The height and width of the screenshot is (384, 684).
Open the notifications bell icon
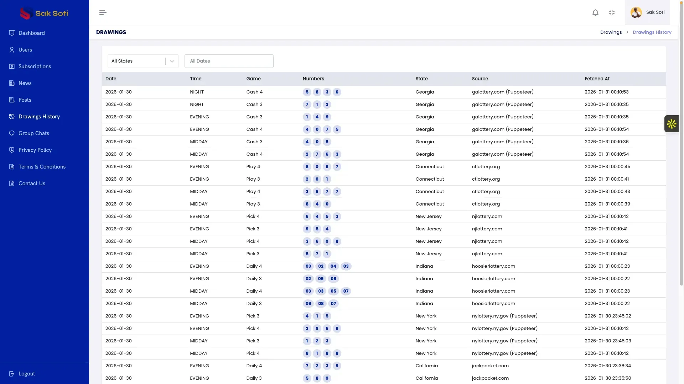coord(595,12)
